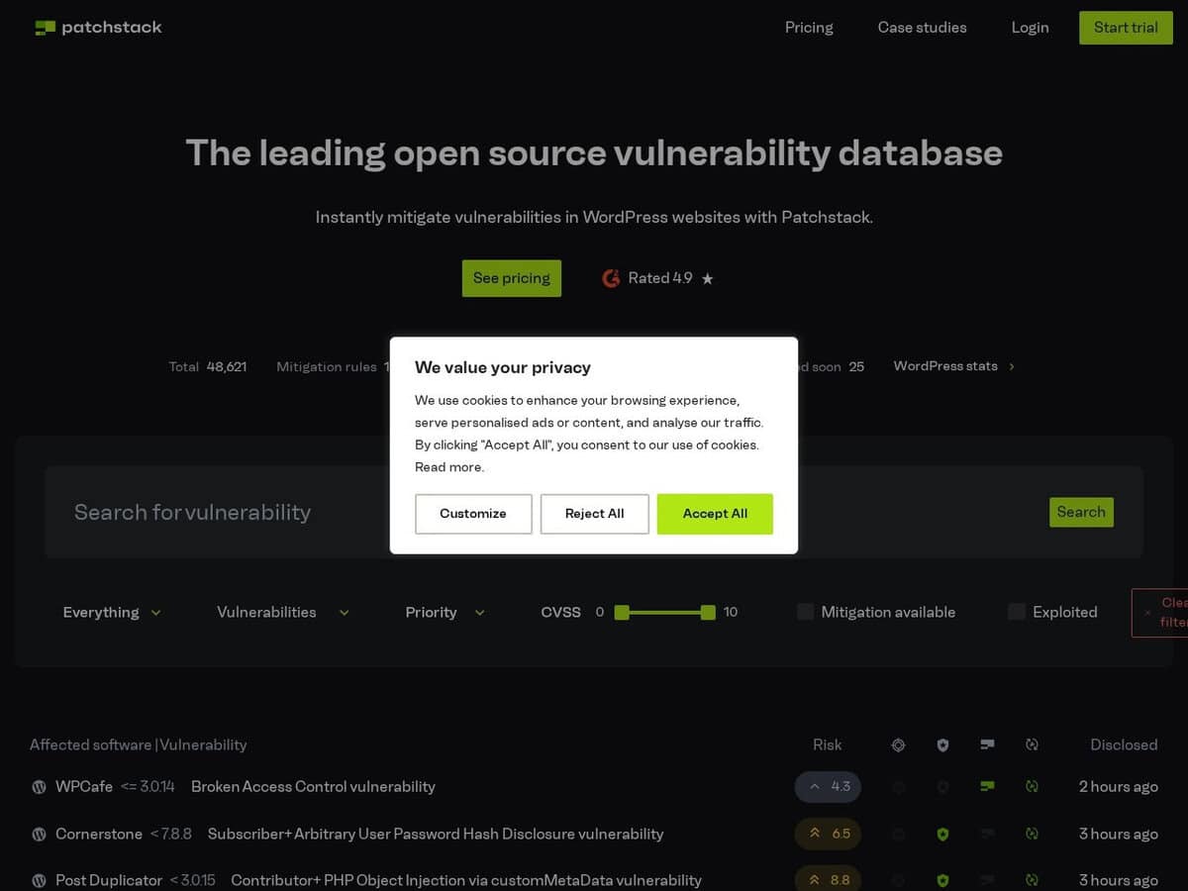Viewport: 1188px width, 891px height.
Task: Click the WordPress icon beside Cornerstone
Action: 39,835
